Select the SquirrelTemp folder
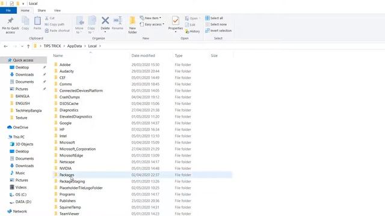 tap(70, 207)
